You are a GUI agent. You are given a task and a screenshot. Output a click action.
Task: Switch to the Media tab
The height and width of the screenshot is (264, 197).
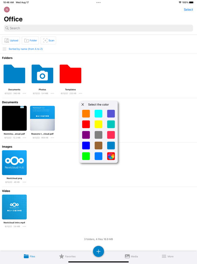pos(131,256)
